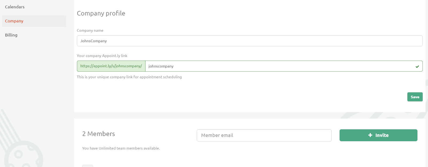Click the 2 Members heading

point(98,134)
